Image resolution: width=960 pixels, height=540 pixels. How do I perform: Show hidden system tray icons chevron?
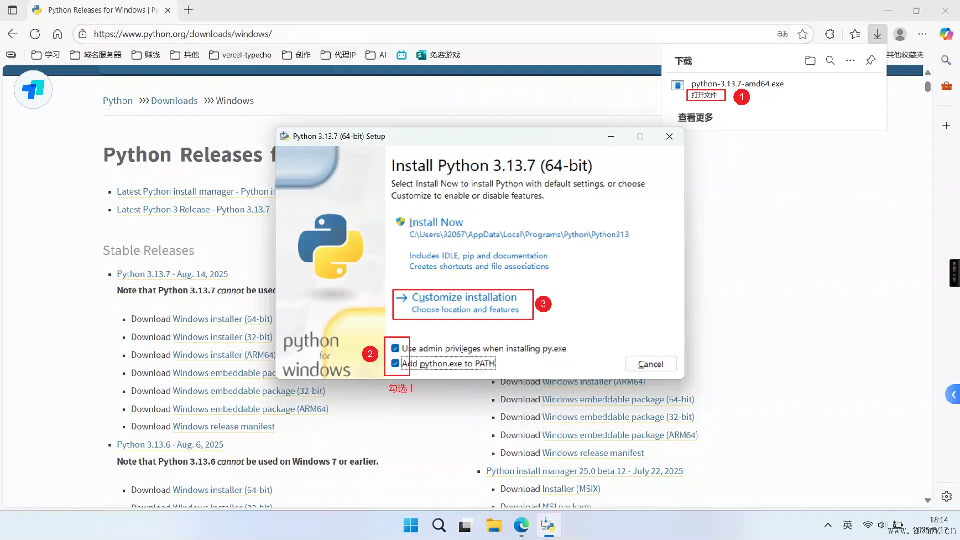[x=828, y=525]
